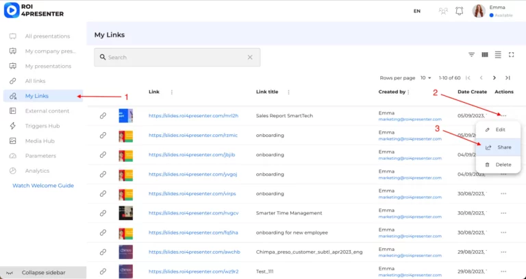The width and height of the screenshot is (526, 279).
Task: Open the column visibility icon
Action: [x=485, y=55]
